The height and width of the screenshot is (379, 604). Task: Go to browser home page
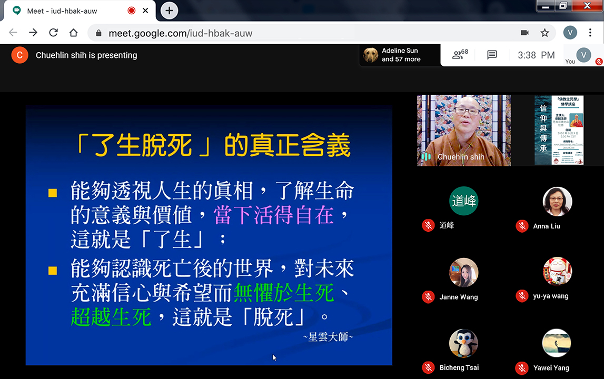[x=73, y=33]
